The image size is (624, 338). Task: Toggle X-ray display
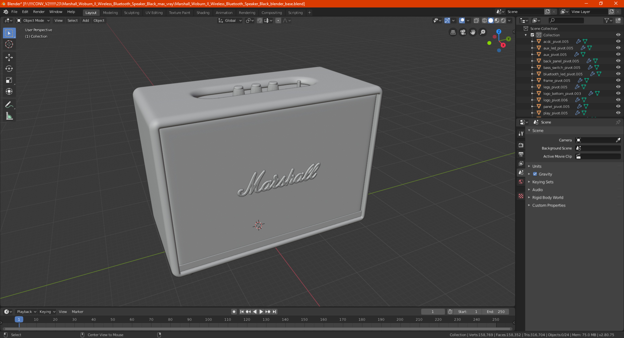[x=476, y=20]
